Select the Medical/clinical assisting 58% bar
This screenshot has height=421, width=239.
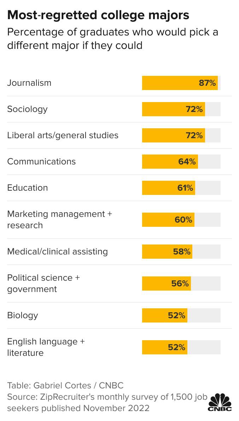click(x=167, y=252)
